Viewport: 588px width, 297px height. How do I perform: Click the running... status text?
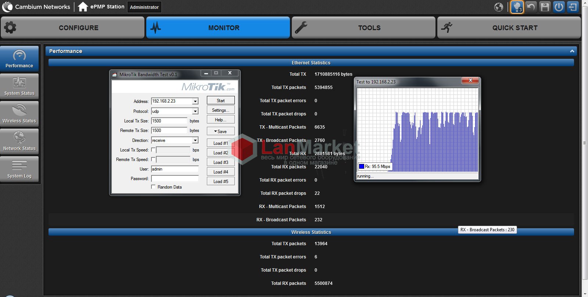coord(365,176)
